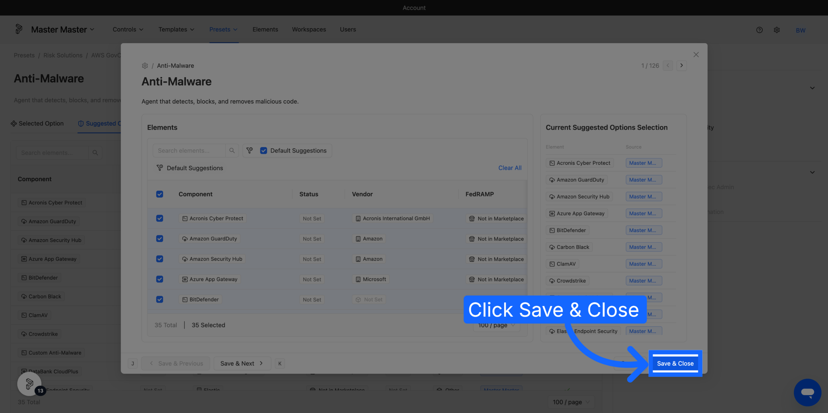Click the background Search elements field
This screenshot has height=413, width=828.
[52, 153]
